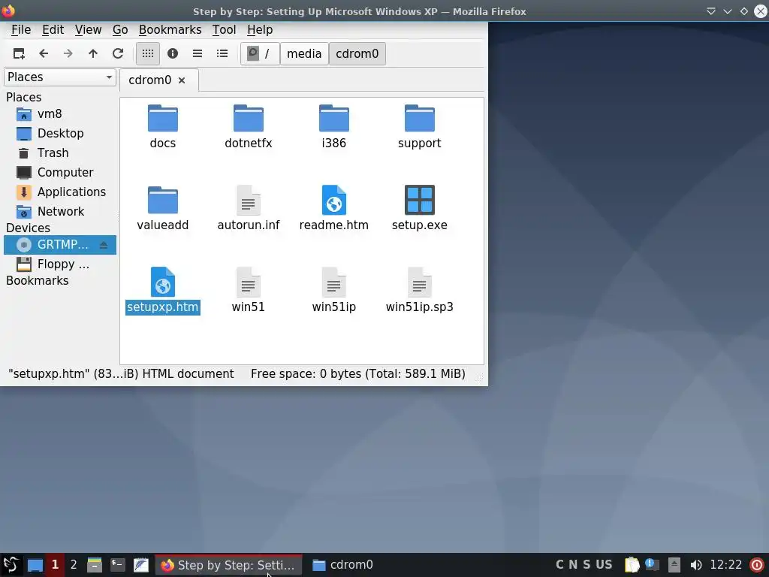This screenshot has height=577, width=769.
Task: Open the Tool menu
Action: tap(224, 30)
